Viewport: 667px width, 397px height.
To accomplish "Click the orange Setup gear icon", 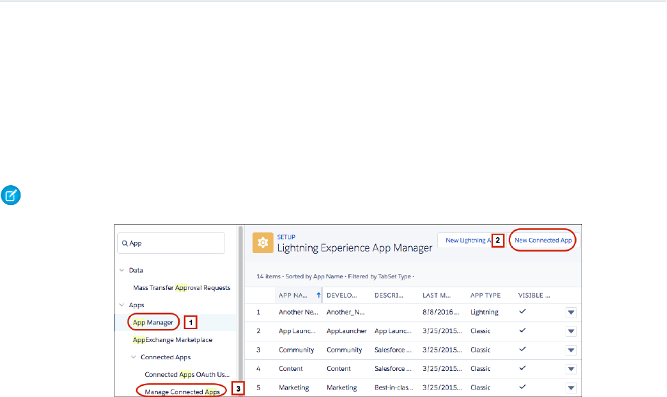I will [263, 243].
